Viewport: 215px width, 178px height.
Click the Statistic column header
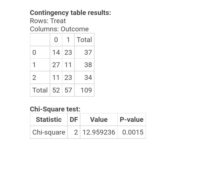point(49,120)
